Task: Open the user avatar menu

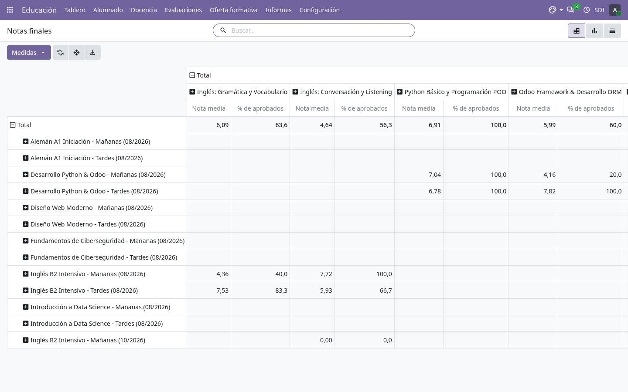Action: pyautogui.click(x=615, y=10)
